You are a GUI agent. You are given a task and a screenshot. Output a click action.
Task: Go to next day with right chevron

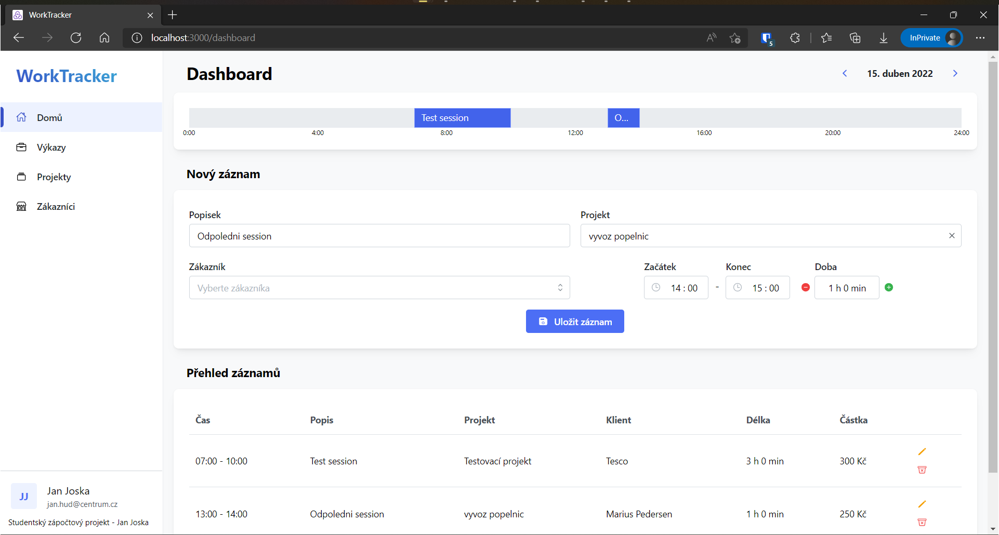[x=955, y=73]
